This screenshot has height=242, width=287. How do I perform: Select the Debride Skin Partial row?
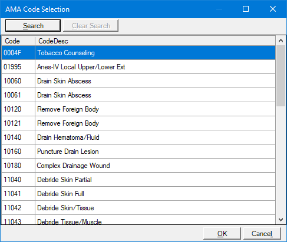[x=138, y=180]
